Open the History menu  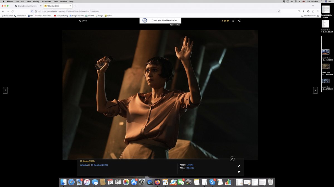point(36,1)
